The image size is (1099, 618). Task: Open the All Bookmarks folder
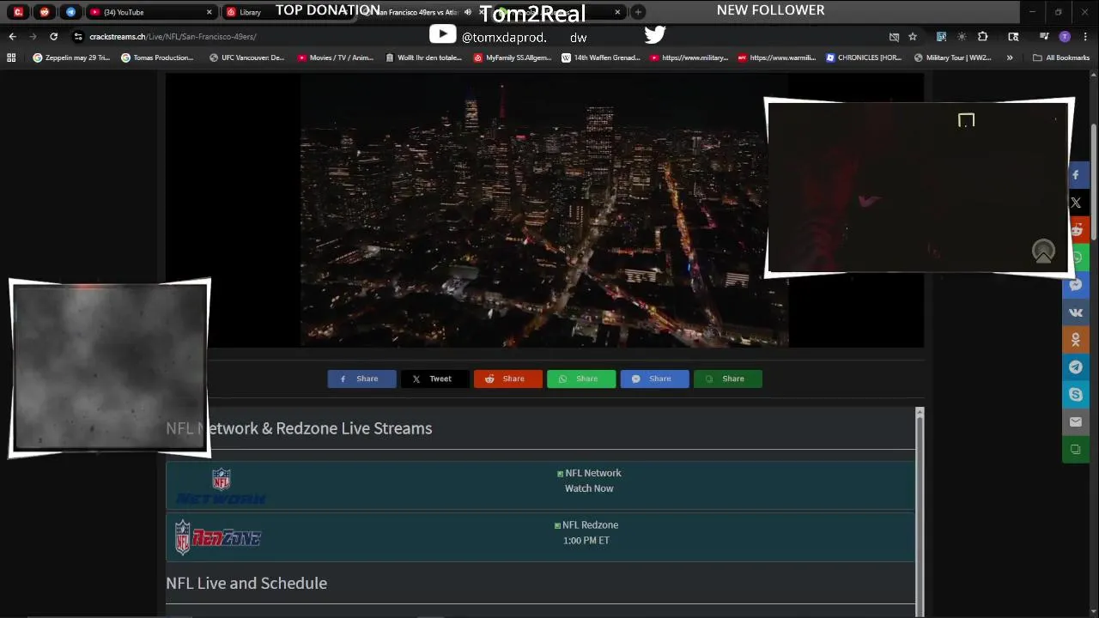(1061, 58)
